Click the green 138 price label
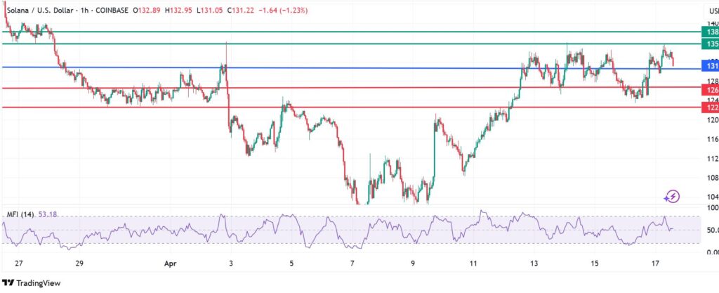 pos(710,32)
